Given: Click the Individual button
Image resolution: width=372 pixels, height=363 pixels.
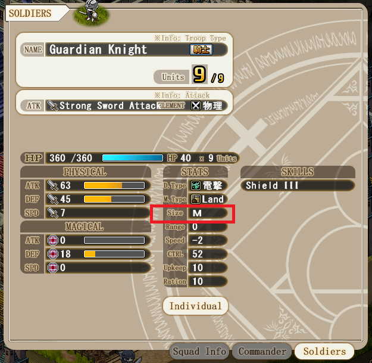Looking at the screenshot, I should pyautogui.click(x=195, y=306).
